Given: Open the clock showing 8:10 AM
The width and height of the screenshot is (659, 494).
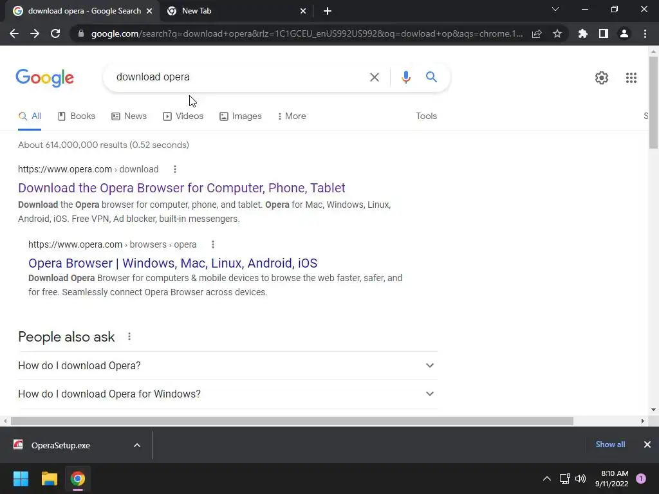Looking at the screenshot, I should tap(612, 479).
